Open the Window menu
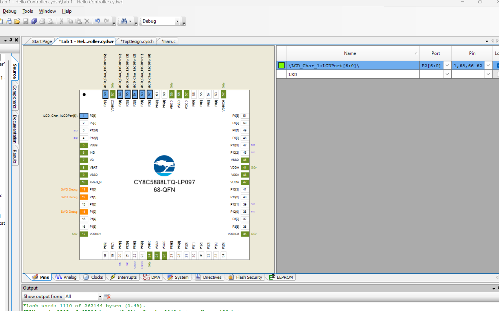The width and height of the screenshot is (499, 311). 47,11
